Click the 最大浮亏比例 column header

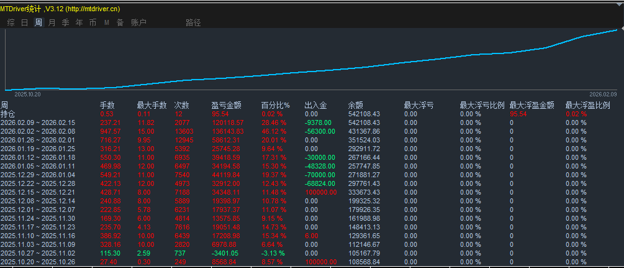(482, 105)
